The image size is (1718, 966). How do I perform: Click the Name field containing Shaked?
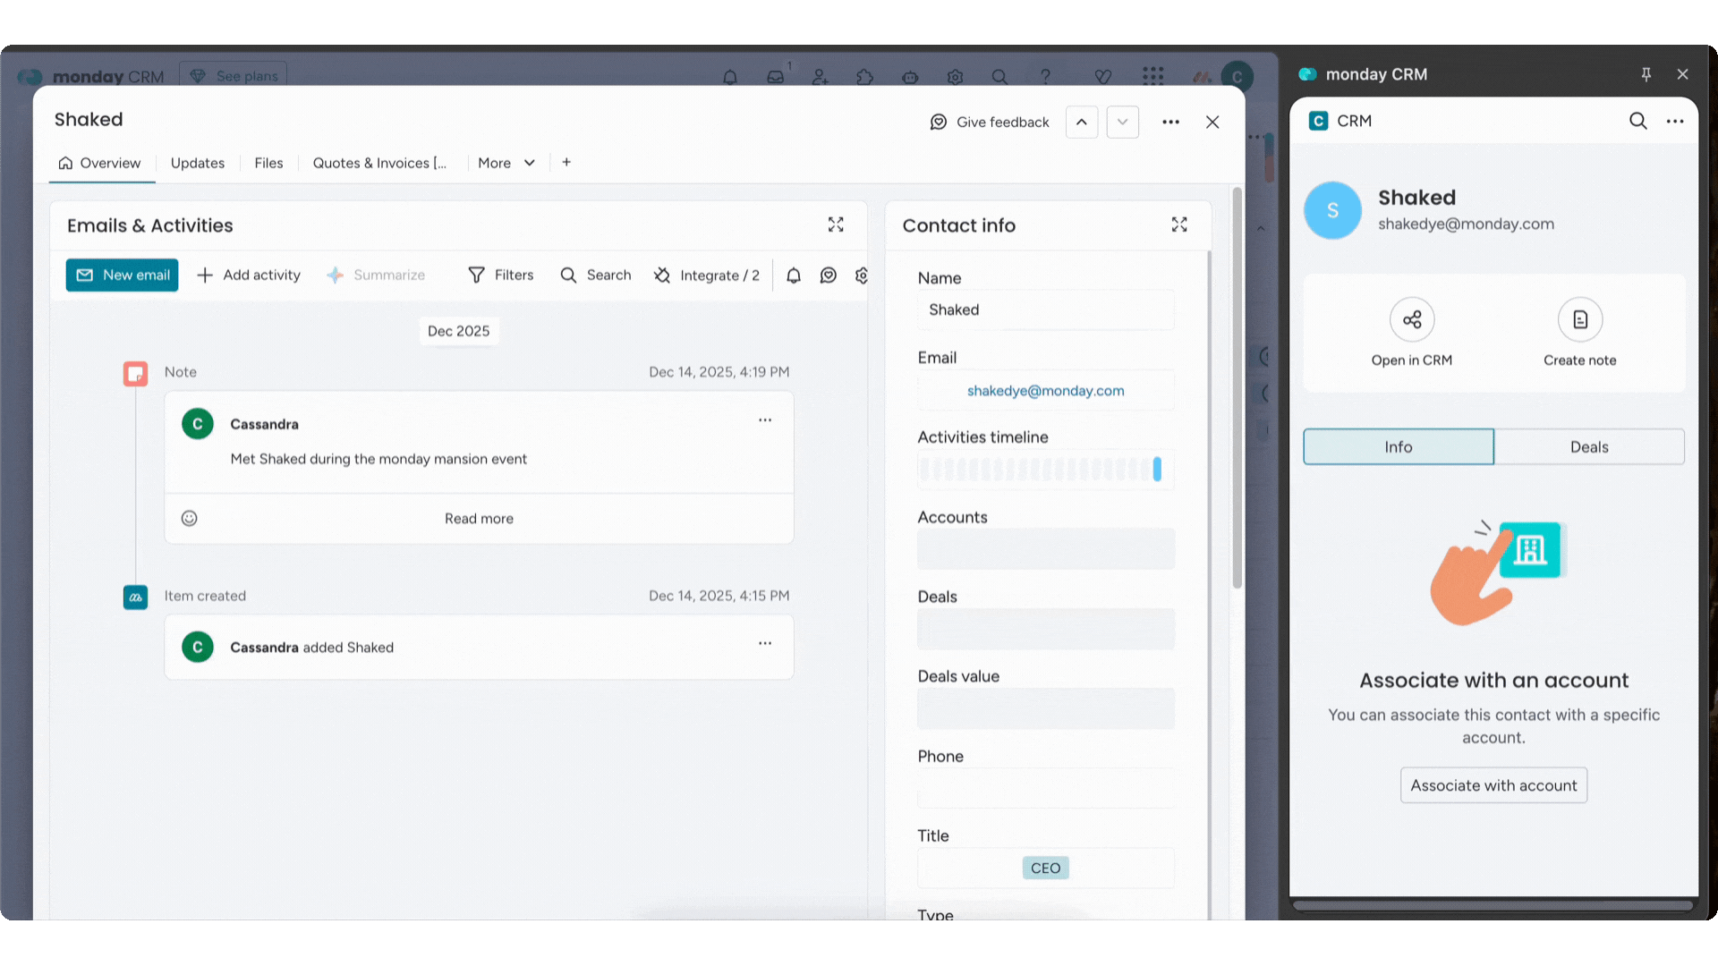click(1045, 309)
